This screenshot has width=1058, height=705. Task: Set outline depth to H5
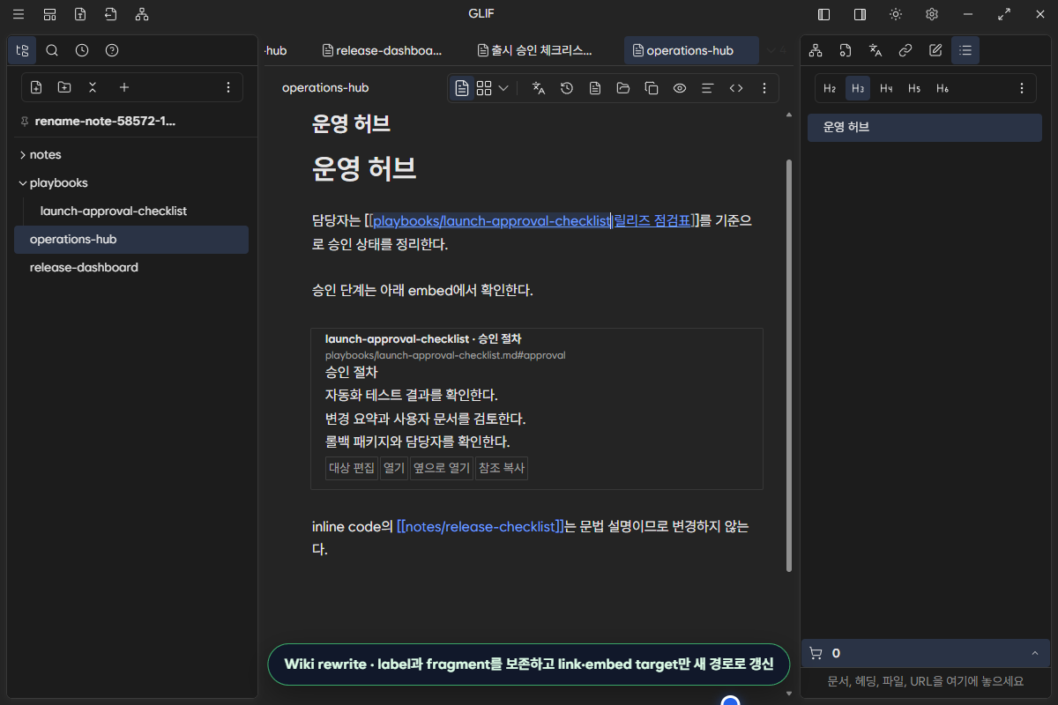point(914,88)
